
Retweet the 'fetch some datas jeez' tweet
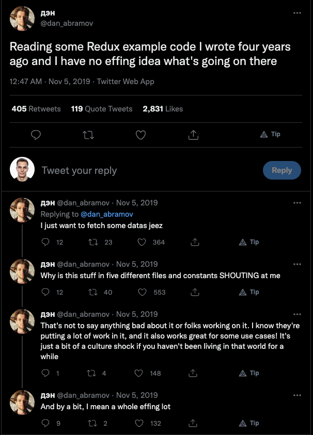tap(94, 242)
